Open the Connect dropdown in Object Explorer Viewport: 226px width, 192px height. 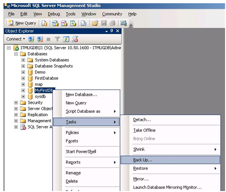pyautogui.click(x=16, y=39)
